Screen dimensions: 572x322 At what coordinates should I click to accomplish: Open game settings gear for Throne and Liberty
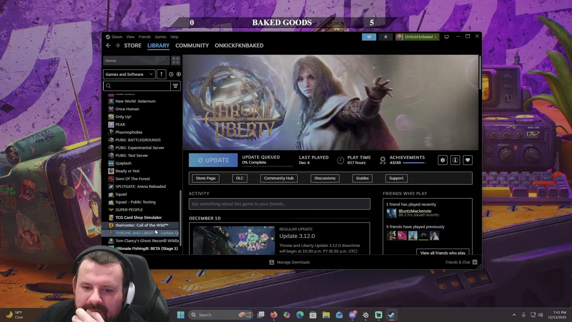[442, 160]
